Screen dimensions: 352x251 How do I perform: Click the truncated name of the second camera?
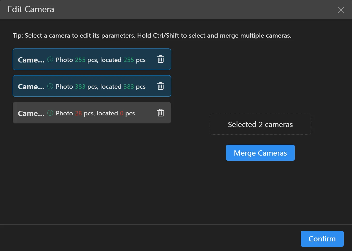[31, 87]
